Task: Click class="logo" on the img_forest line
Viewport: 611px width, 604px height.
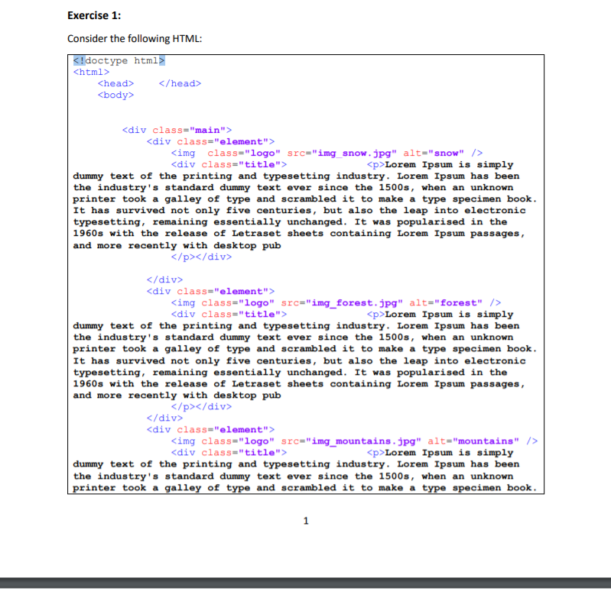Action: click(x=238, y=303)
